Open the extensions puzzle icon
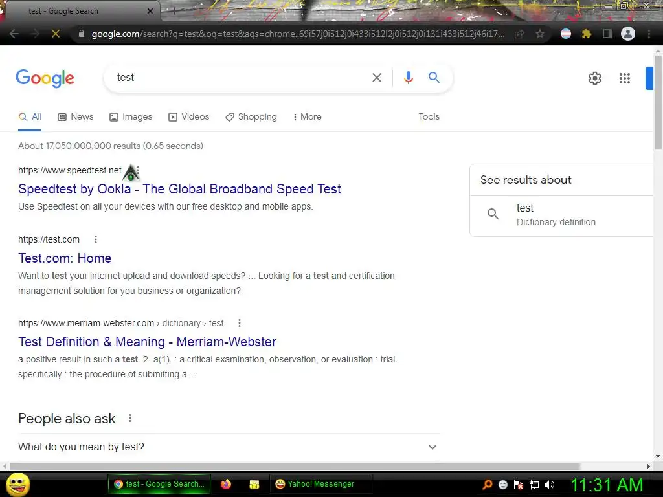Image resolution: width=663 pixels, height=497 pixels. click(x=587, y=34)
